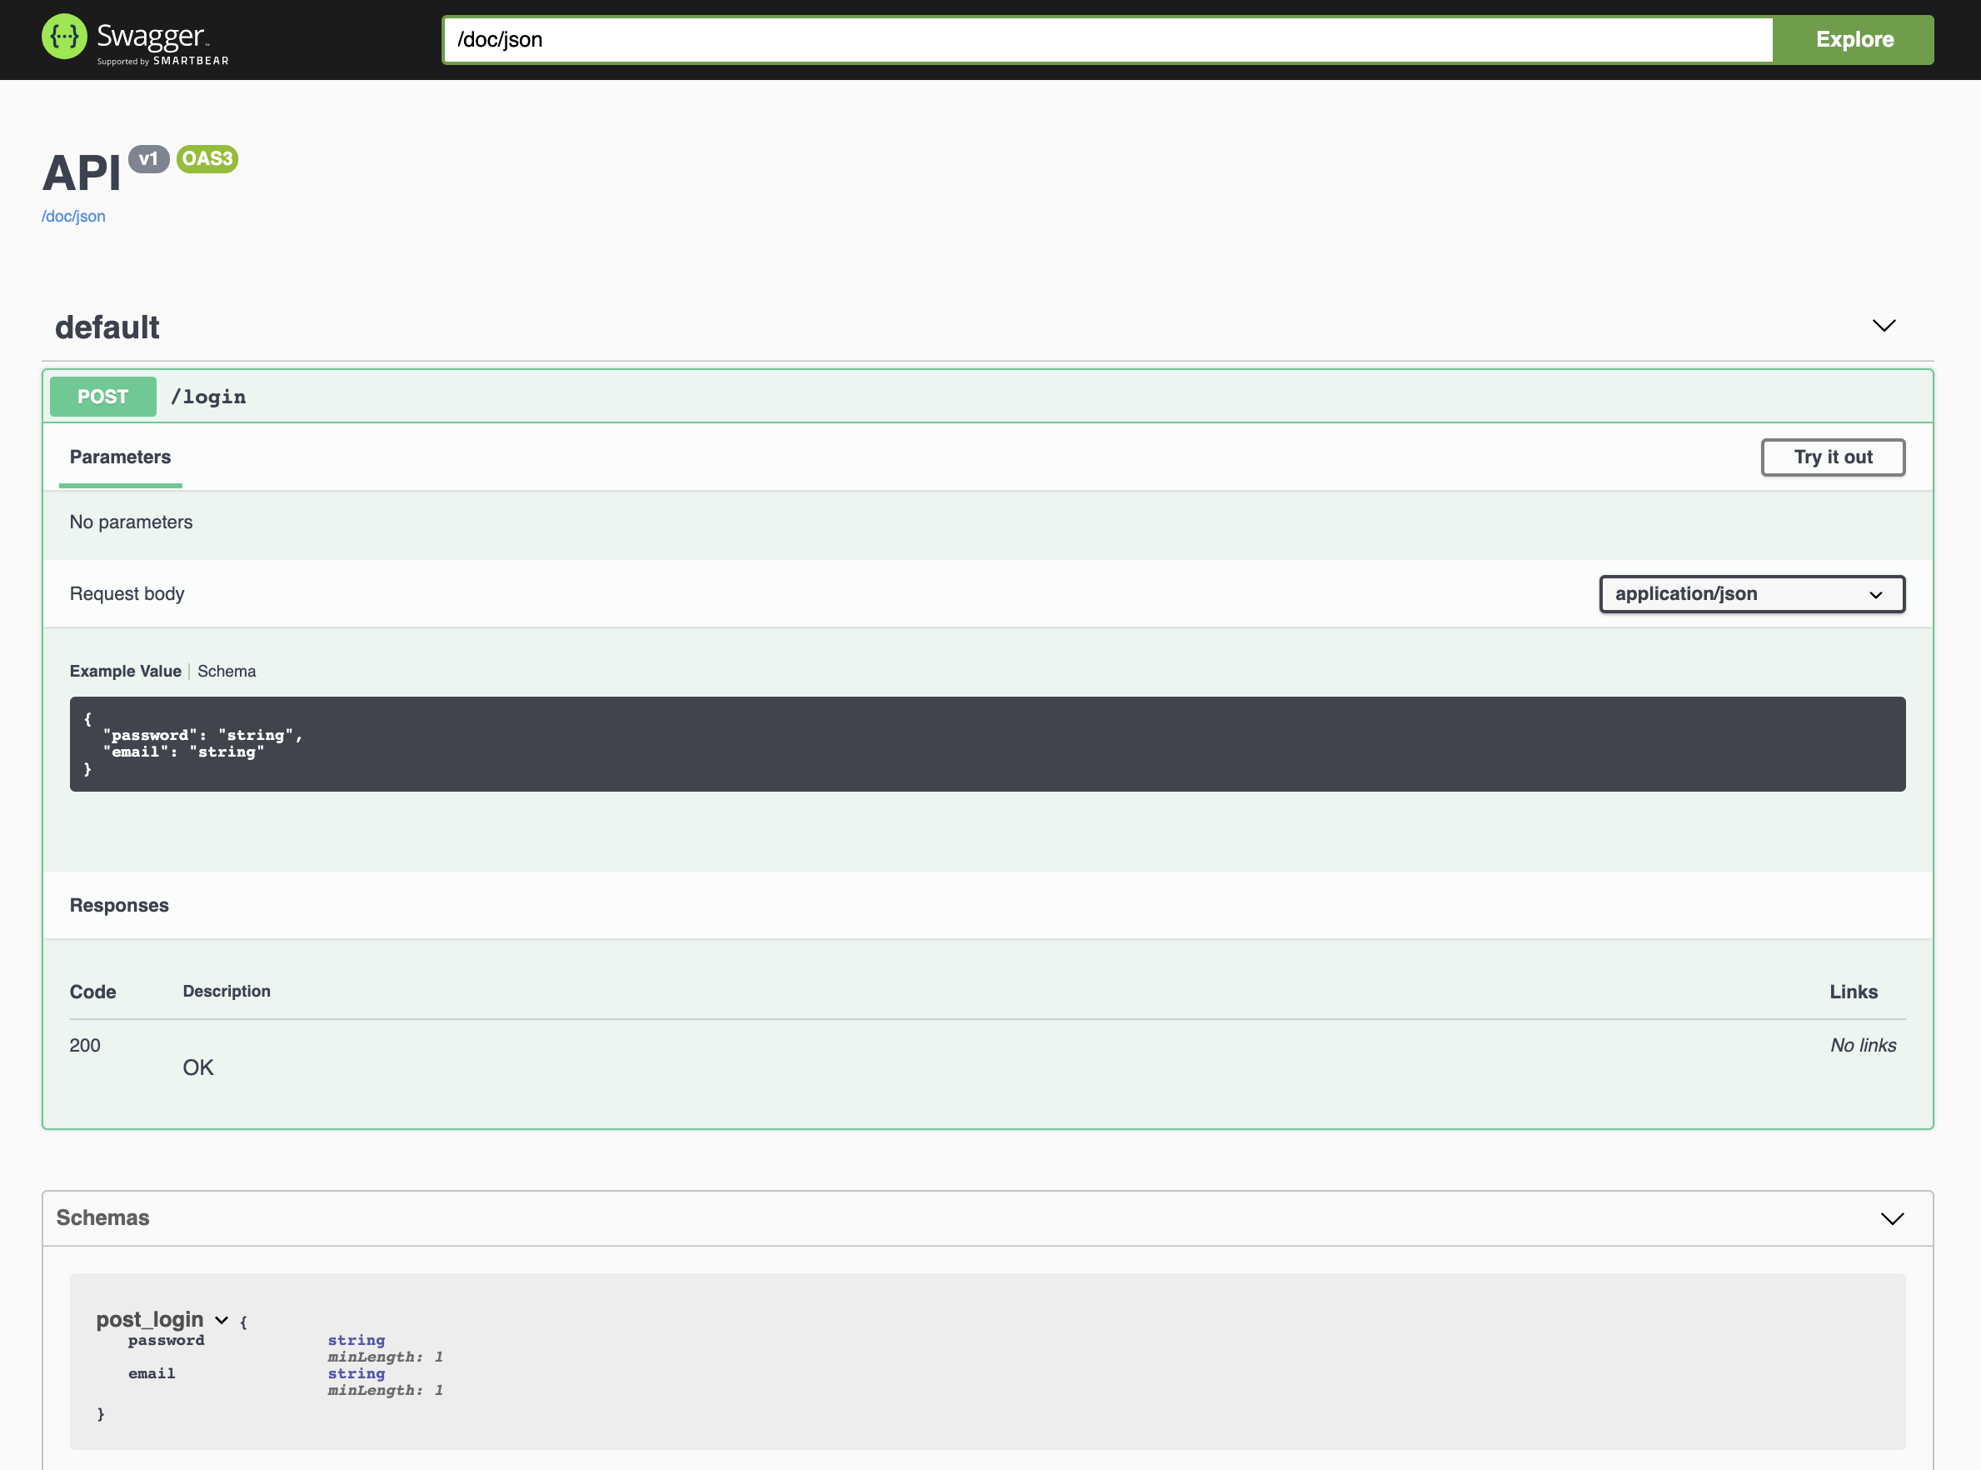Open the /doc/json link under API title
The image size is (1981, 1470).
pos(74,216)
